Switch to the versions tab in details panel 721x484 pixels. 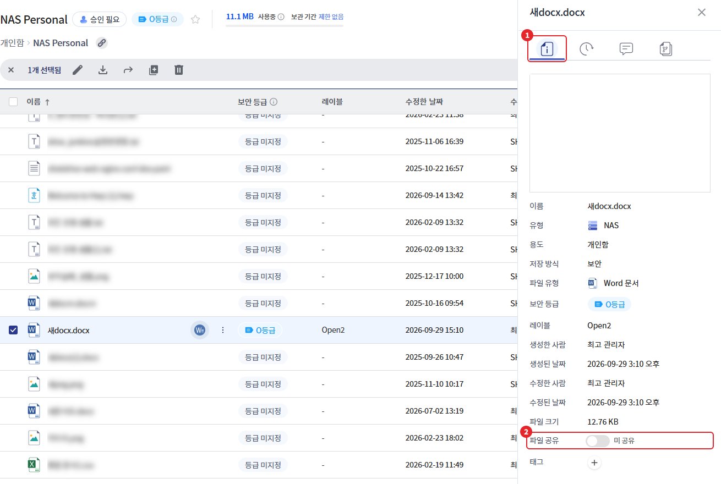[665, 49]
